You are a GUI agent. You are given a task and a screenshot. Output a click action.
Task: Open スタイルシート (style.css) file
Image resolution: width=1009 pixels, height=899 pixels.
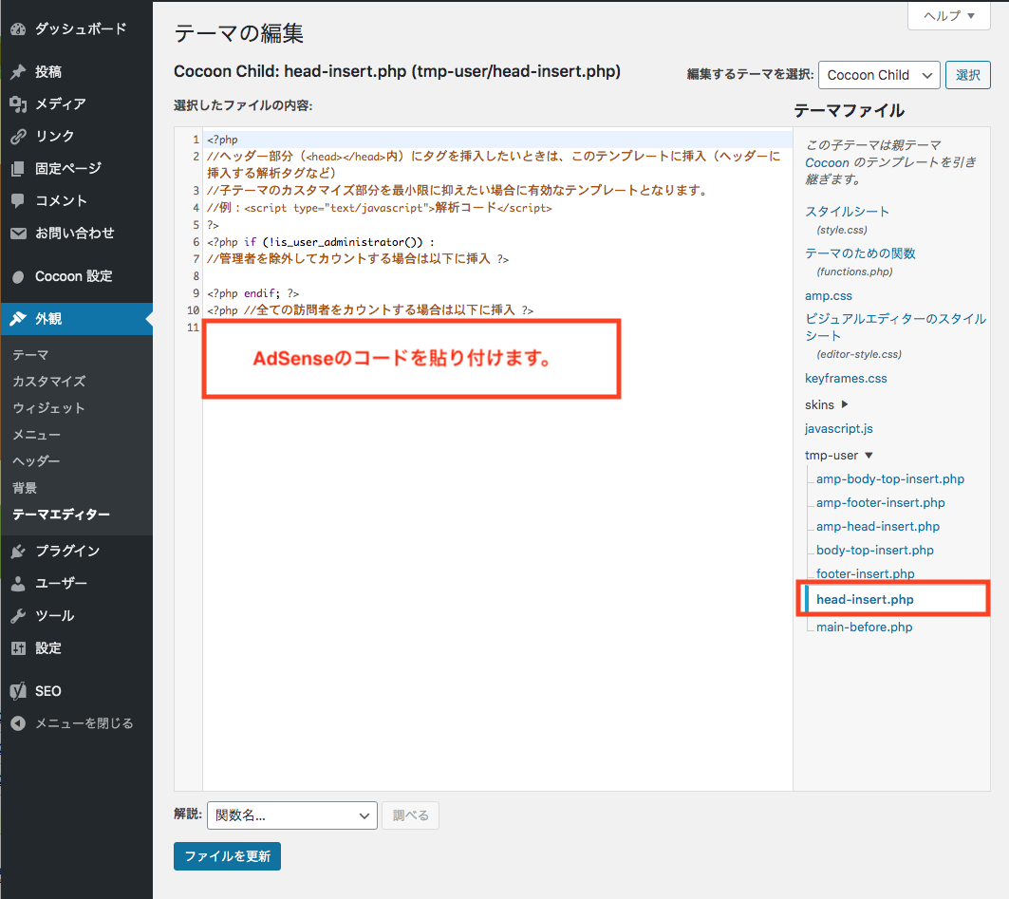[x=847, y=212]
